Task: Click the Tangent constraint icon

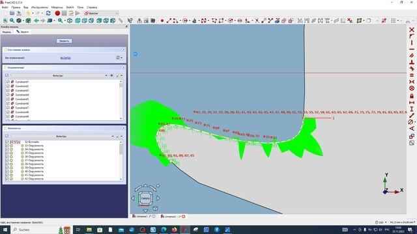Action: (412, 69)
